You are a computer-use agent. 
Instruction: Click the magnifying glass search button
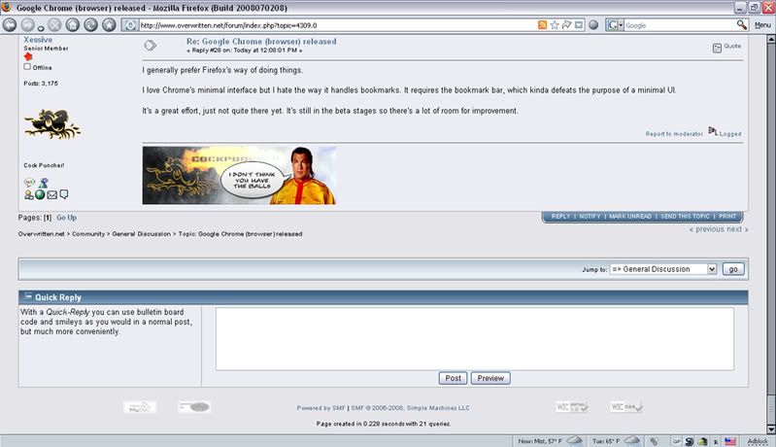pos(741,24)
